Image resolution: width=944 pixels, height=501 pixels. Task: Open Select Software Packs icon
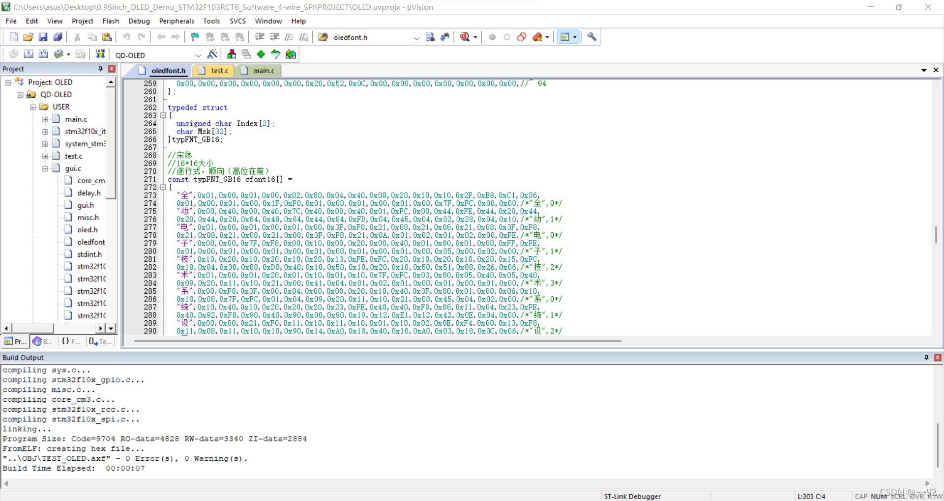point(276,54)
